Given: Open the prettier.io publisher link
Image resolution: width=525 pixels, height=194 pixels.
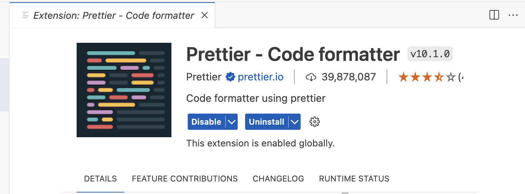Looking at the screenshot, I should (x=261, y=77).
